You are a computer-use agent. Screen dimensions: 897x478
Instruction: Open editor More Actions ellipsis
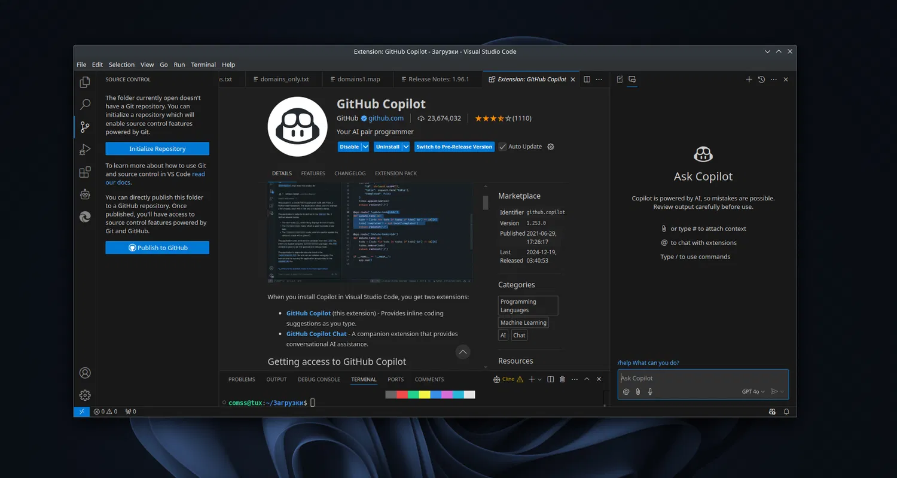(600, 79)
